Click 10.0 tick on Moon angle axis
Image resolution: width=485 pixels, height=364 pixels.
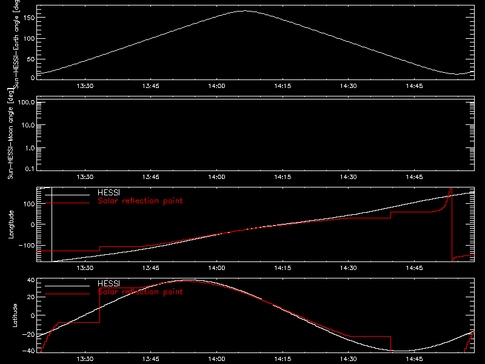(28, 125)
